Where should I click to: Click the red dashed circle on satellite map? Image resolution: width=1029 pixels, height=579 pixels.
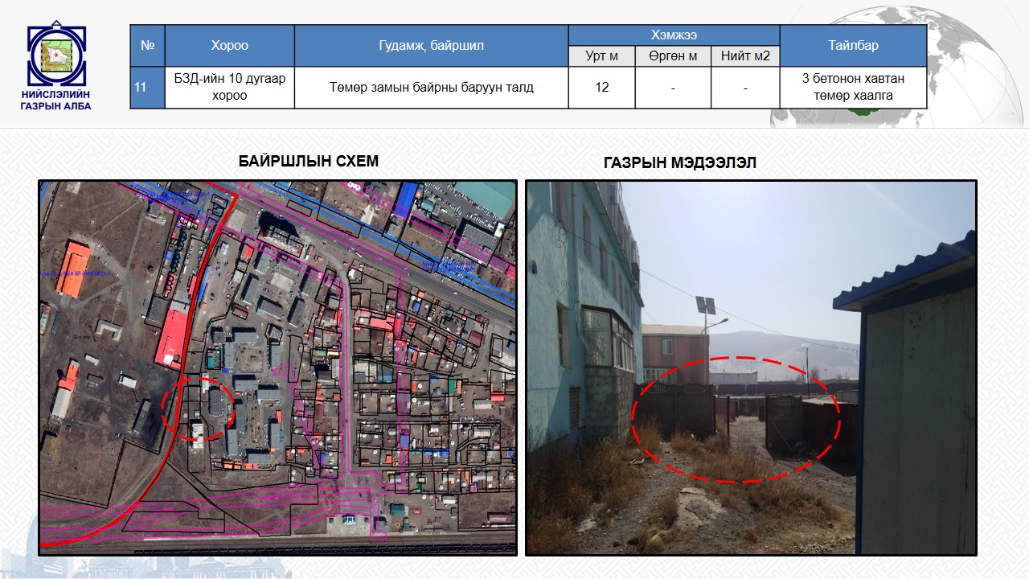(x=198, y=408)
